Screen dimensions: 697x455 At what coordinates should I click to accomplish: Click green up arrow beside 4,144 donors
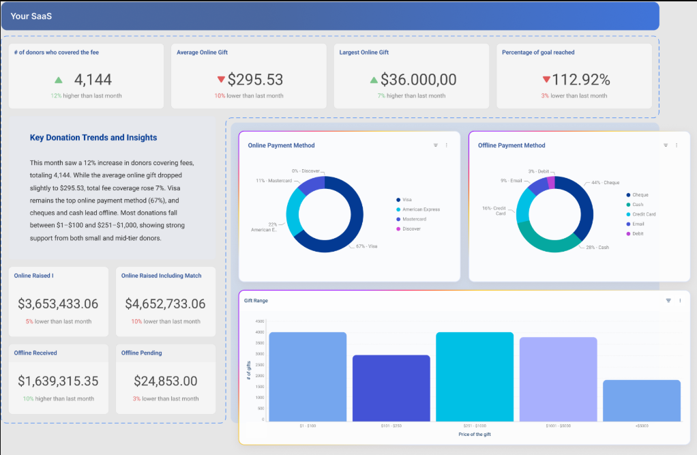(59, 80)
